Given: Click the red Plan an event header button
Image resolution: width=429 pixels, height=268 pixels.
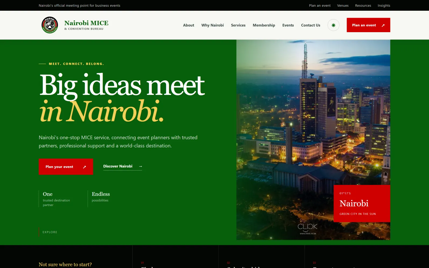Looking at the screenshot, I should [368, 25].
